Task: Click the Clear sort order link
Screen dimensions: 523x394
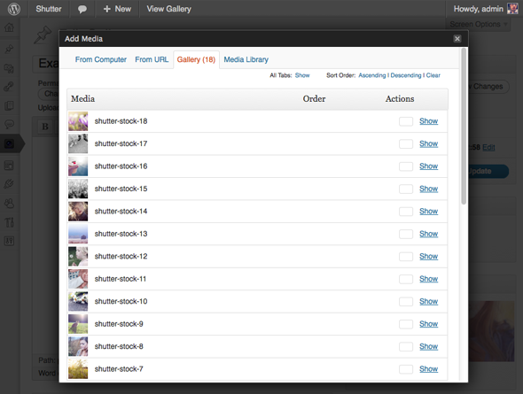Action: coord(433,75)
